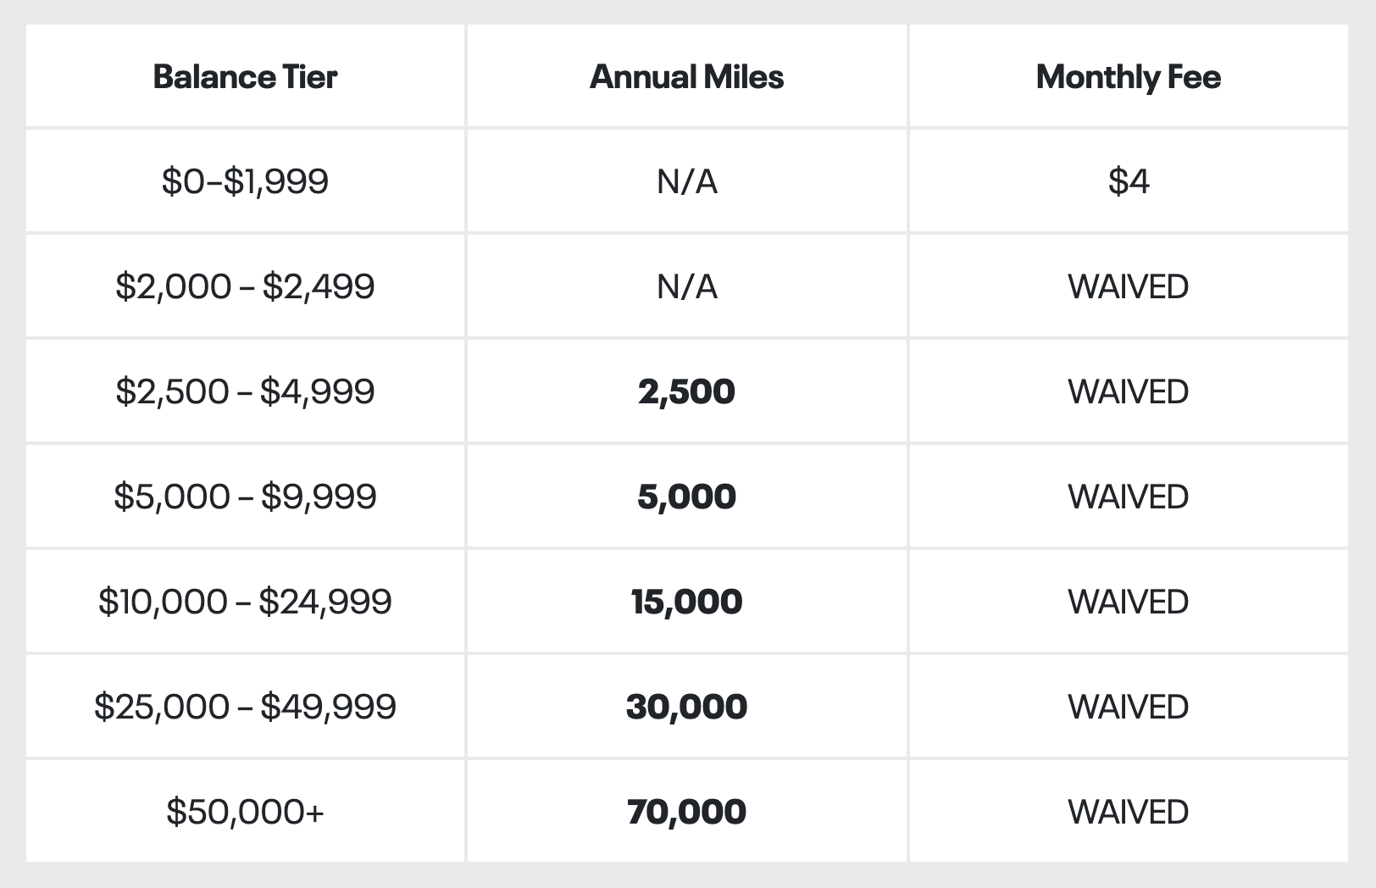
Task: Select the 15,000 annual miles value
Action: click(686, 602)
